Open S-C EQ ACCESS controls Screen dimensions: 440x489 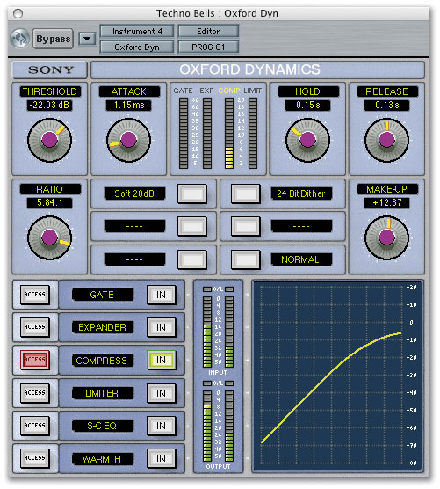[35, 426]
